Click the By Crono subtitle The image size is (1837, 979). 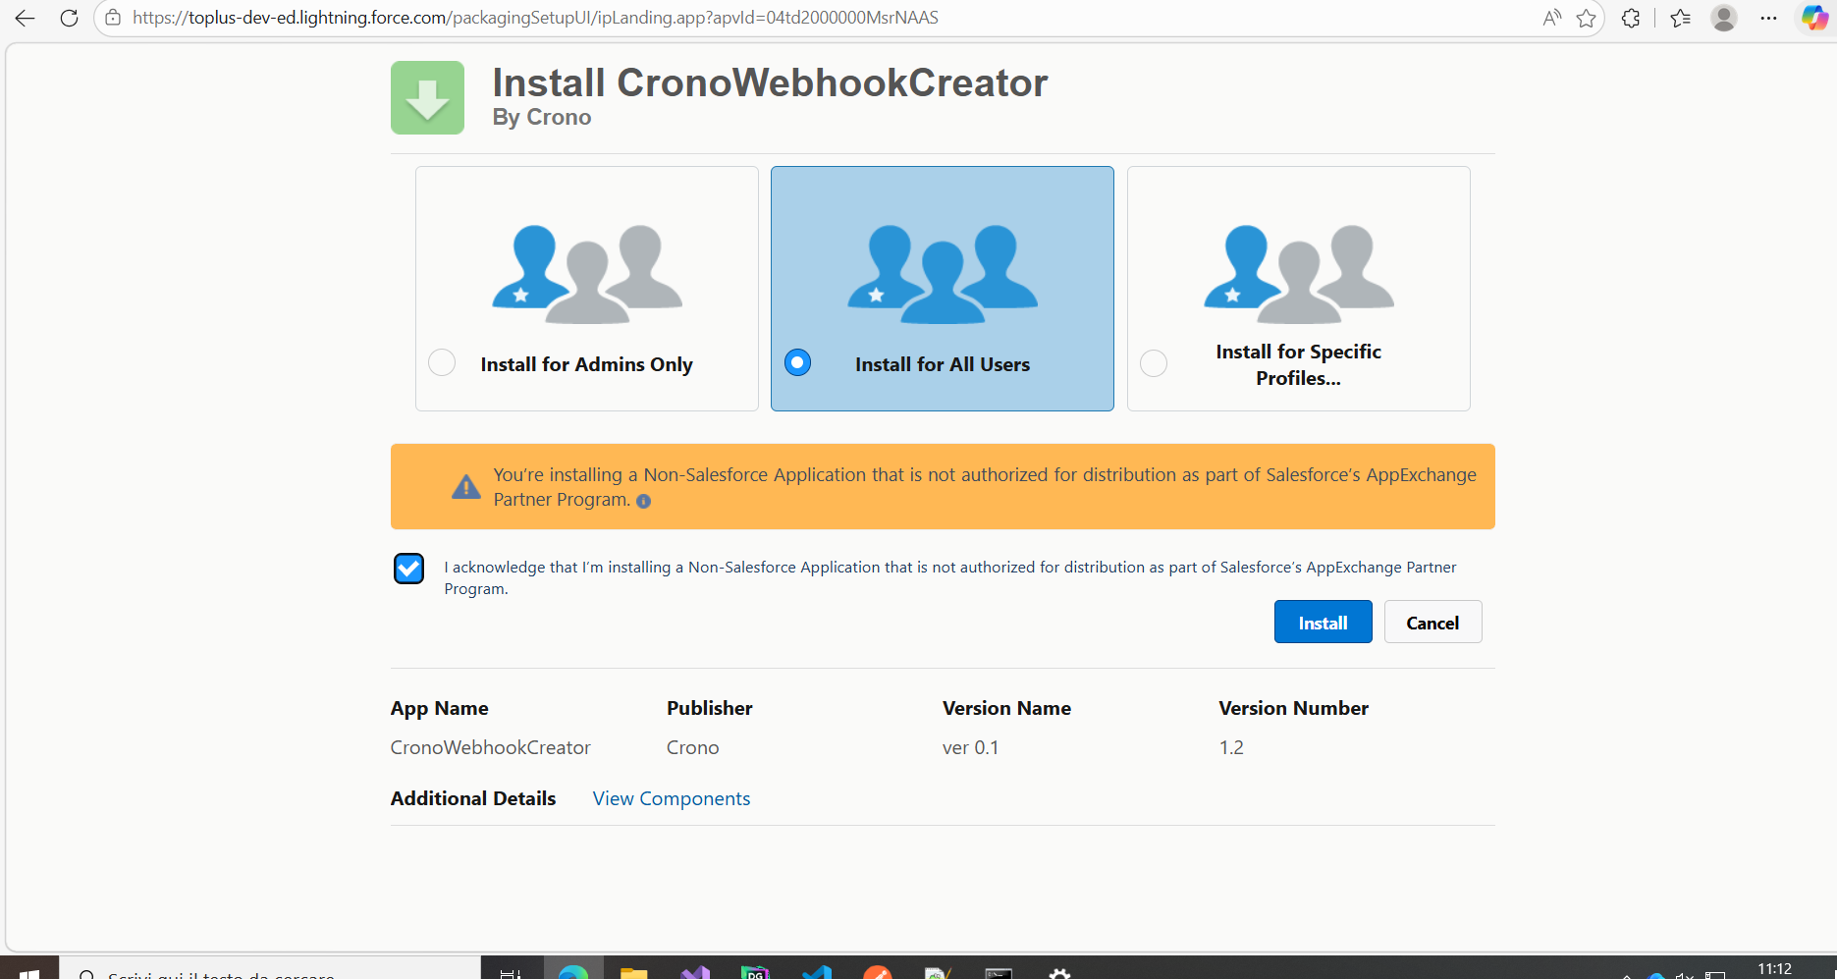542,117
